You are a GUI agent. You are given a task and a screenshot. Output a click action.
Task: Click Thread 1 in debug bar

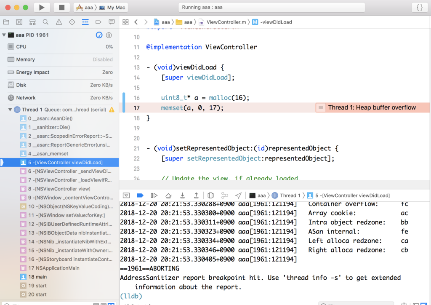pos(286,195)
